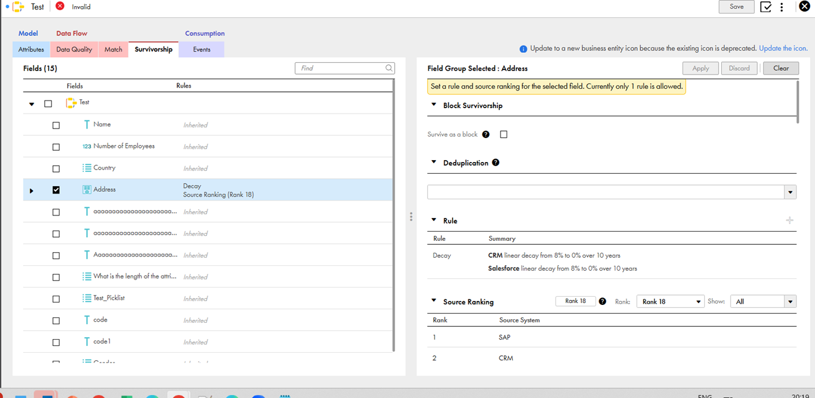
Task: Click the red Invalid status icon
Action: pos(60,6)
